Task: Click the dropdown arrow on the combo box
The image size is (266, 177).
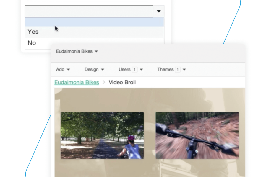Action: 159,11
